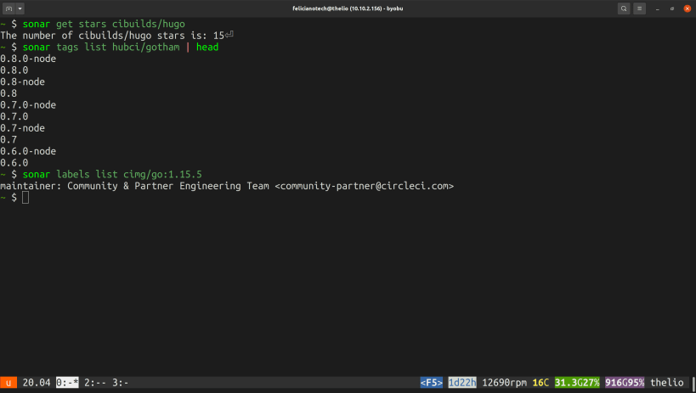This screenshot has height=393, width=696.
Task: Click the tag line 0.8-node
Action: click(23, 81)
